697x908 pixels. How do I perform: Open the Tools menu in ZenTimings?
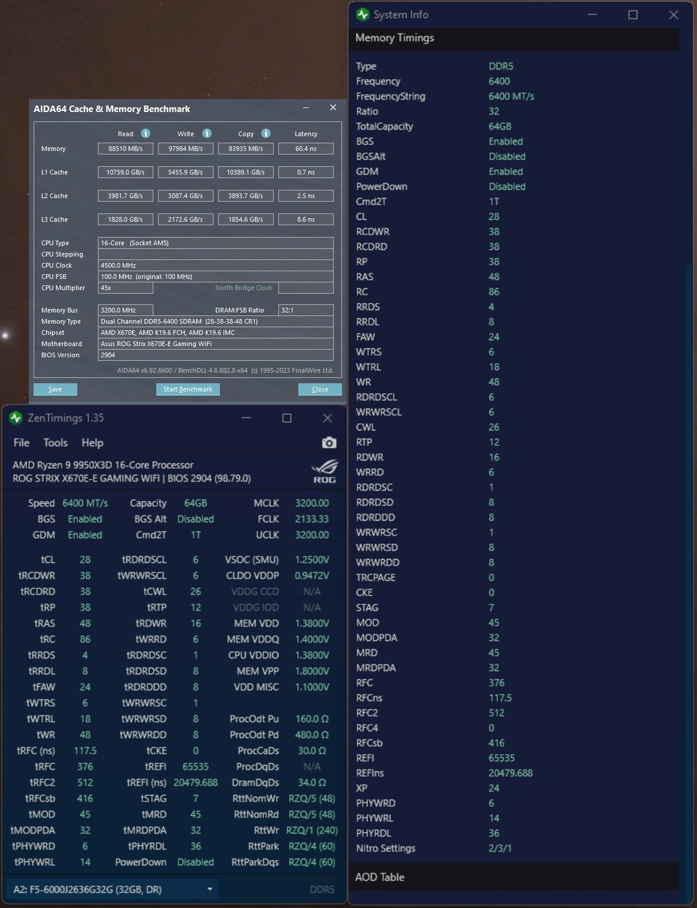55,443
